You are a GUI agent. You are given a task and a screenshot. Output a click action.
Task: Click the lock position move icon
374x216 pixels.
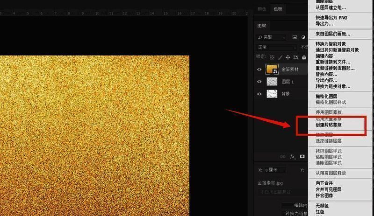pyautogui.click(x=288, y=57)
